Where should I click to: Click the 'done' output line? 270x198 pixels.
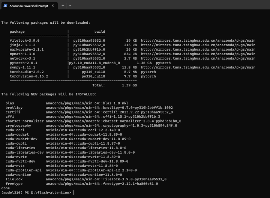[x=6, y=188]
